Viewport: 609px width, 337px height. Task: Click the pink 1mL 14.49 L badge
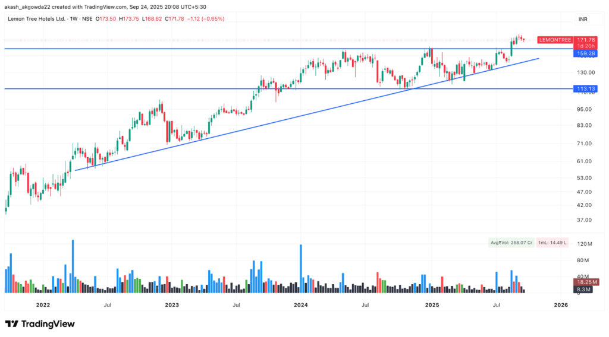pyautogui.click(x=552, y=243)
